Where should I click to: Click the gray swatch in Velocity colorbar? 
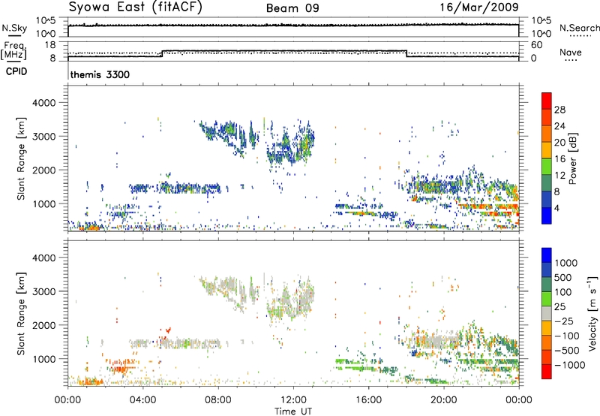pyautogui.click(x=547, y=313)
